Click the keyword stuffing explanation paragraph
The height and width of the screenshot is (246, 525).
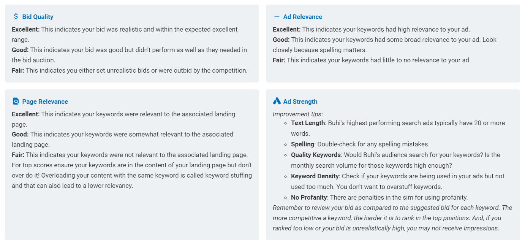click(x=132, y=175)
